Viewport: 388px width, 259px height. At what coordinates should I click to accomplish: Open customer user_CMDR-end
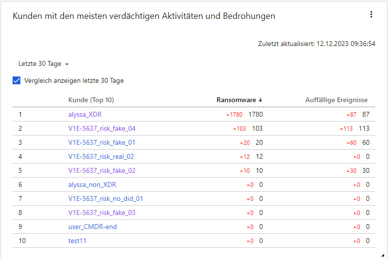click(93, 227)
